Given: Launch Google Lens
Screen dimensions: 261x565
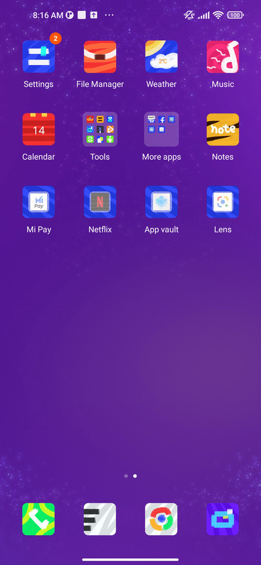Looking at the screenshot, I should coord(222,202).
